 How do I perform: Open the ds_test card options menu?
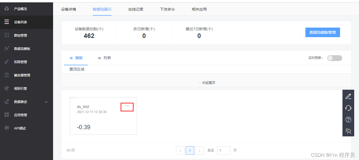(x=127, y=107)
